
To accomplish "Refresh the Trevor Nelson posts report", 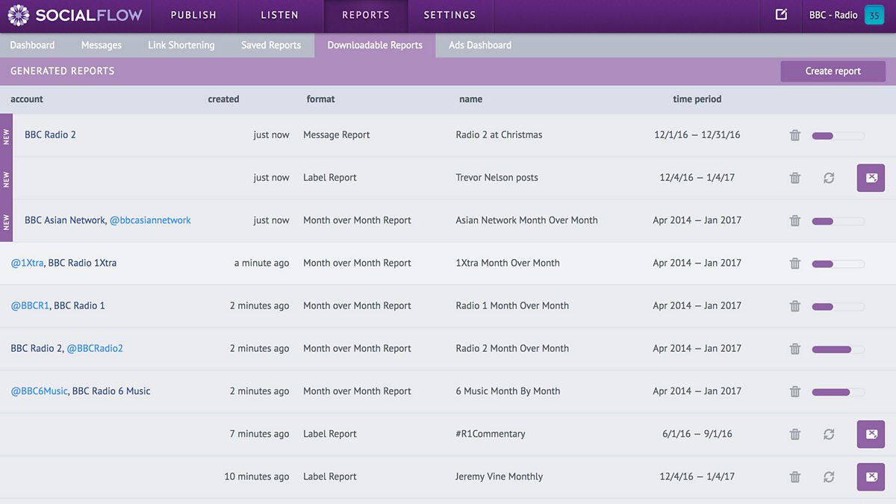I will click(829, 178).
